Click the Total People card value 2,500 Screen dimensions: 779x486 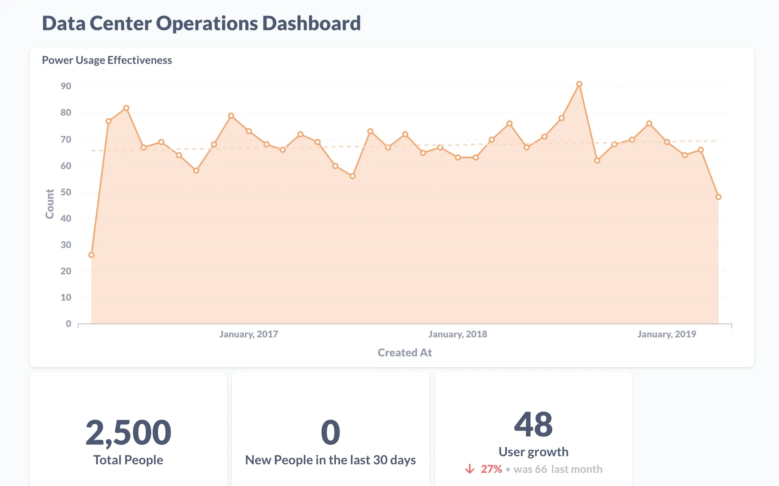tap(128, 432)
